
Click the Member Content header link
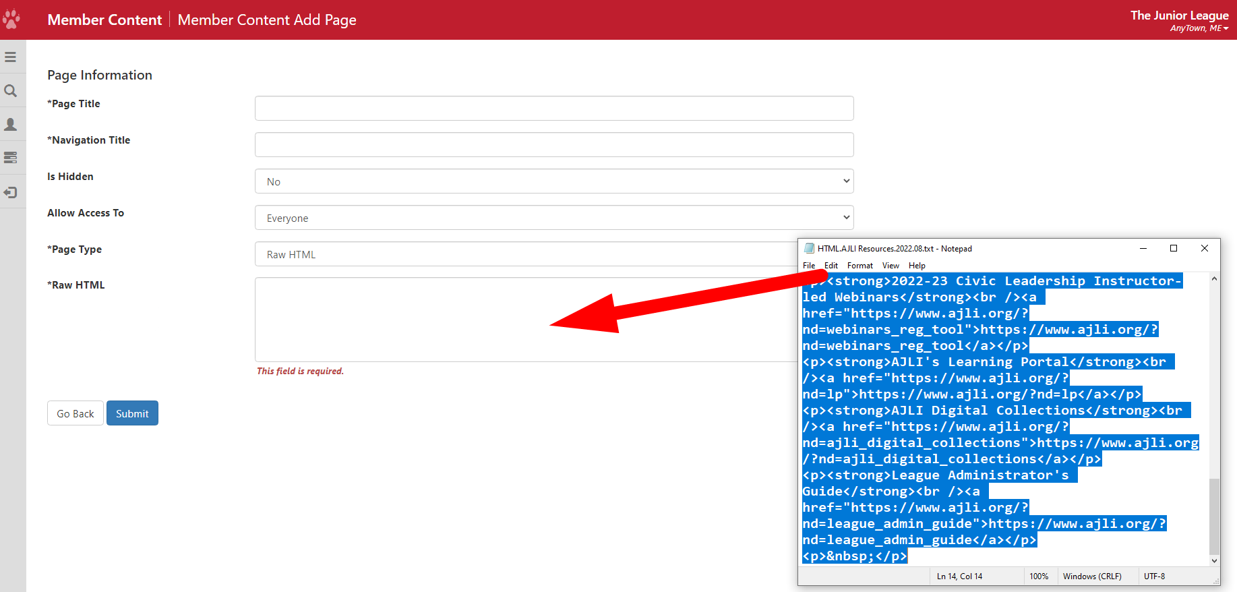tap(104, 20)
